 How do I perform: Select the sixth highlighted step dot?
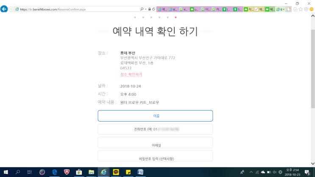click(x=176, y=17)
